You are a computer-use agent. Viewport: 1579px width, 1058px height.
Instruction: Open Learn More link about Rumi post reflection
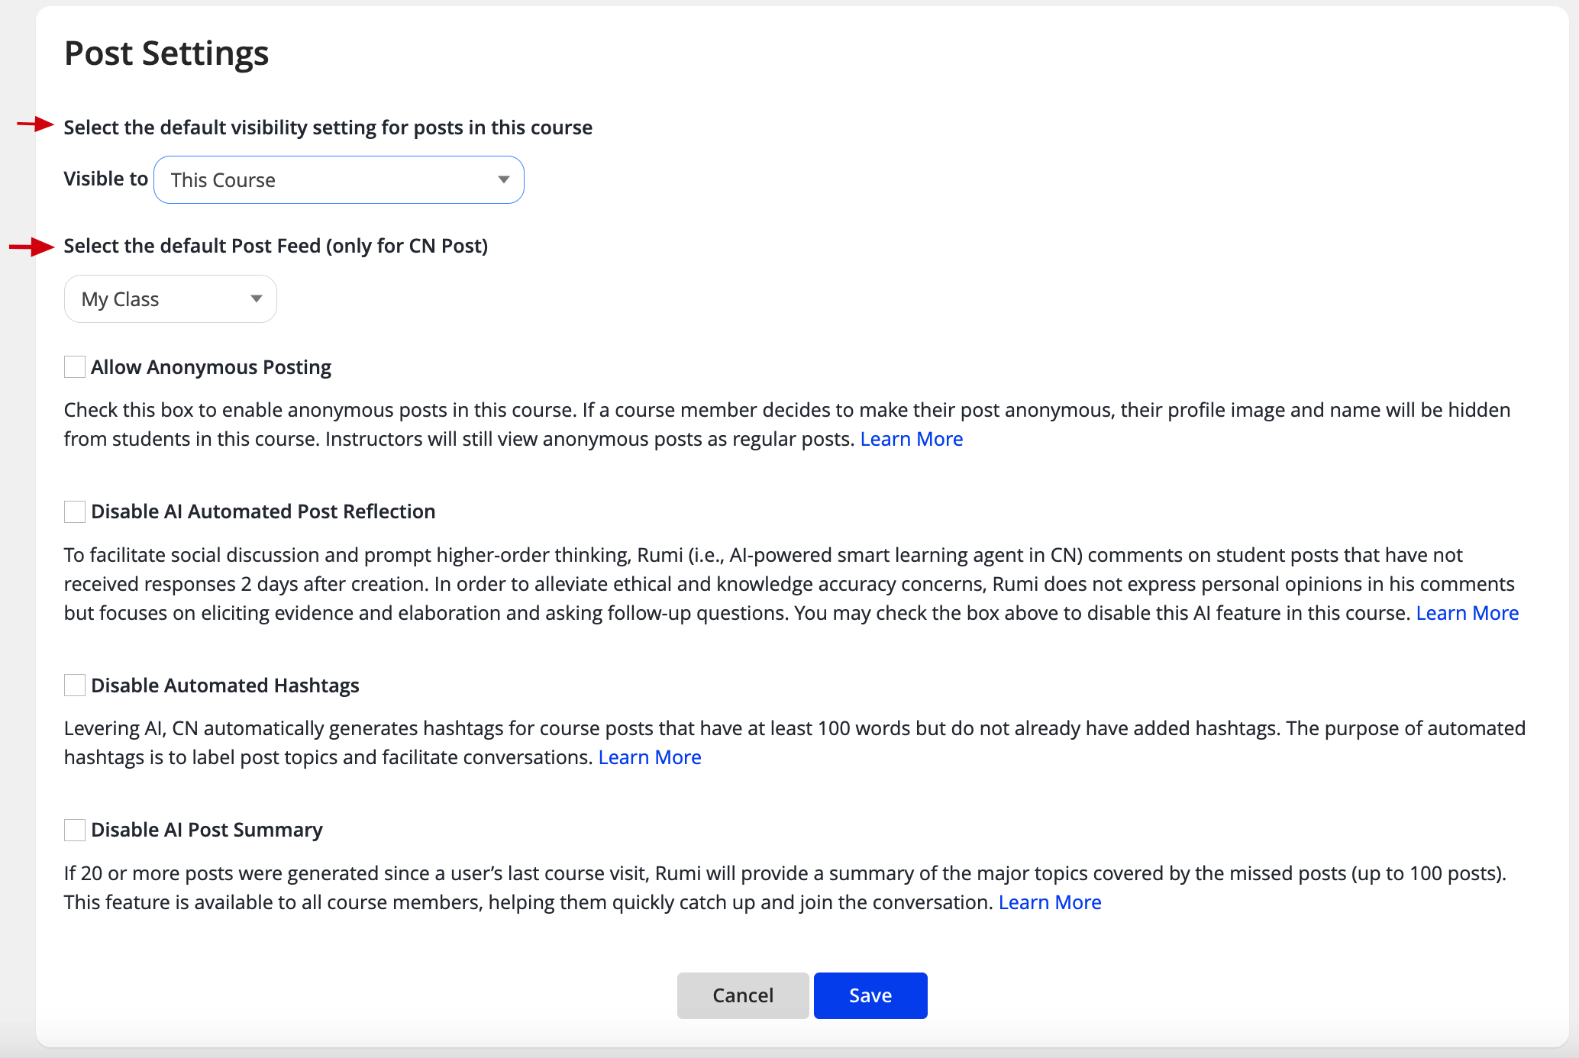(x=1468, y=613)
